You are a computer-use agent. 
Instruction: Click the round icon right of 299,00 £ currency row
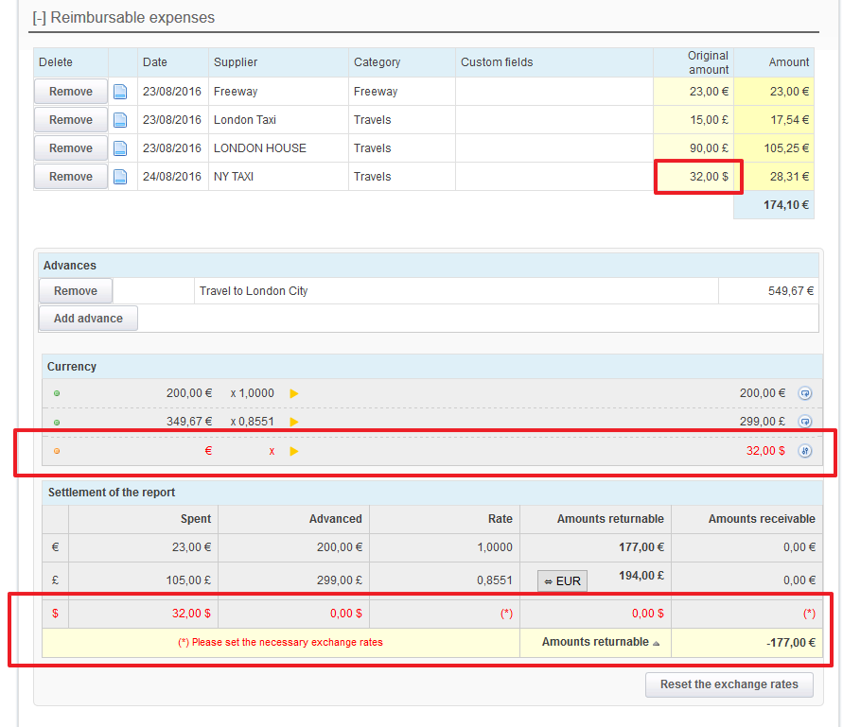[805, 422]
